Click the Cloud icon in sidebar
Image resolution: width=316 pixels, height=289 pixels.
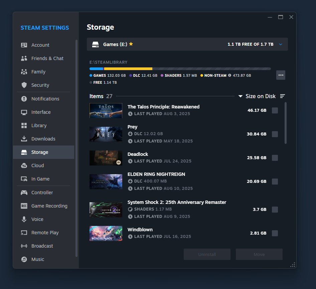click(x=24, y=166)
